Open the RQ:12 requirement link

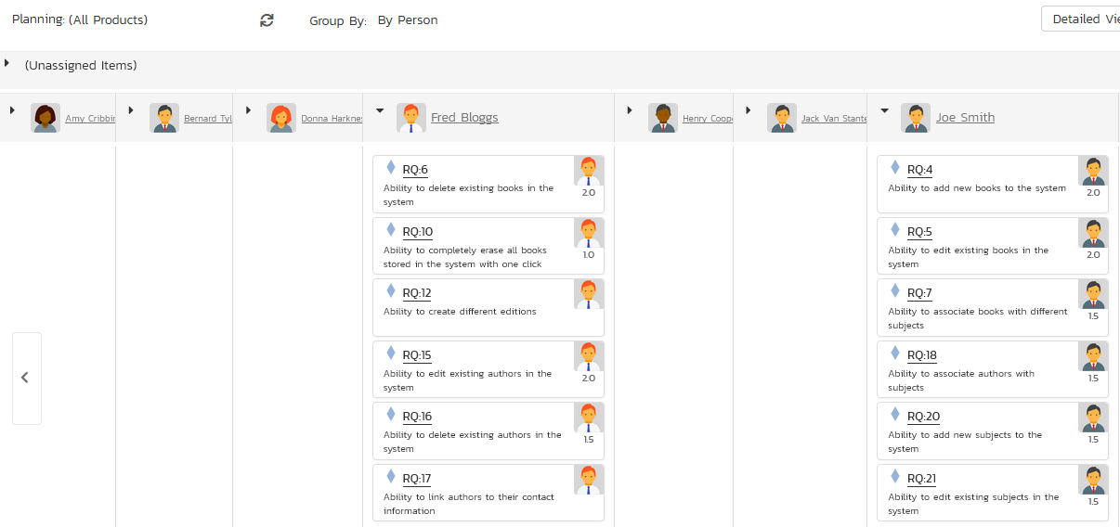pos(417,293)
